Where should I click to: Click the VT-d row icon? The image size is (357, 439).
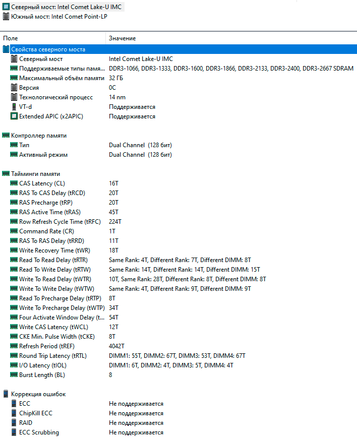point(14,107)
